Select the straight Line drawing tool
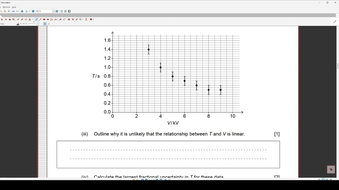This screenshot has height=190, width=339. (36, 20)
